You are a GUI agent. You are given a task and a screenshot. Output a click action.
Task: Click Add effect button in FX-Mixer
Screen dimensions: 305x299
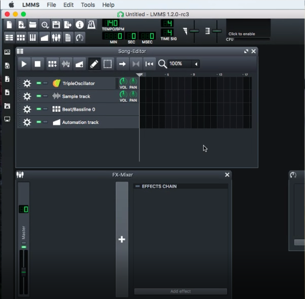pyautogui.click(x=180, y=291)
